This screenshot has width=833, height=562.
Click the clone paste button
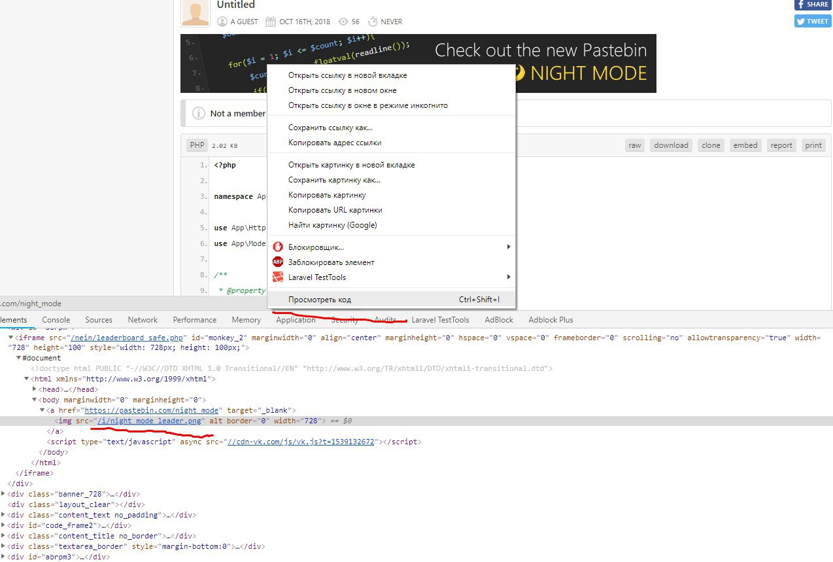tap(711, 145)
